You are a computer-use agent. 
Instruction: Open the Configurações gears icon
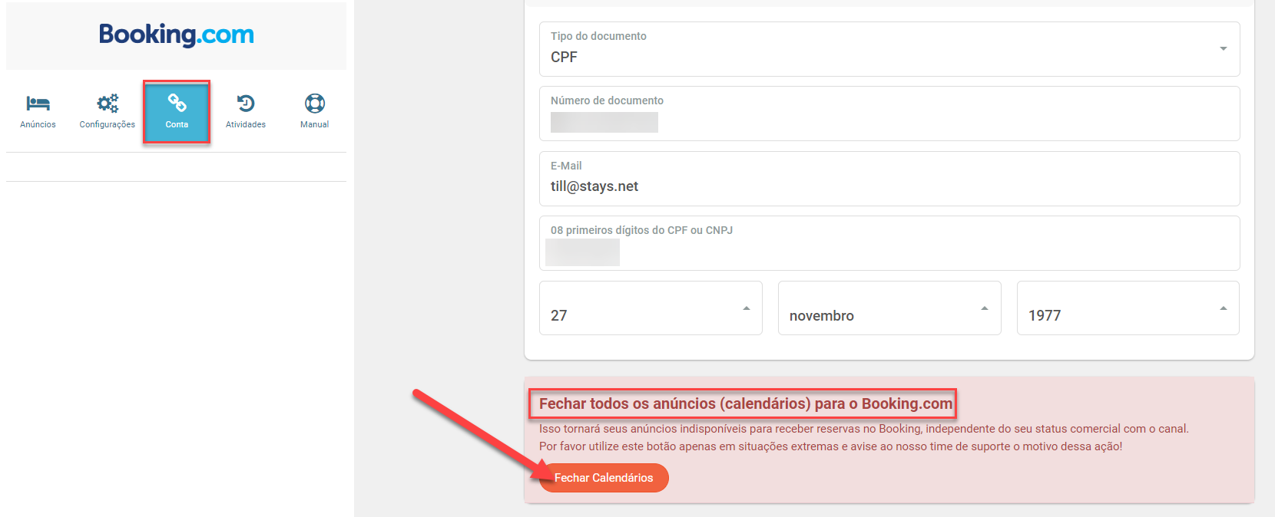[108, 104]
